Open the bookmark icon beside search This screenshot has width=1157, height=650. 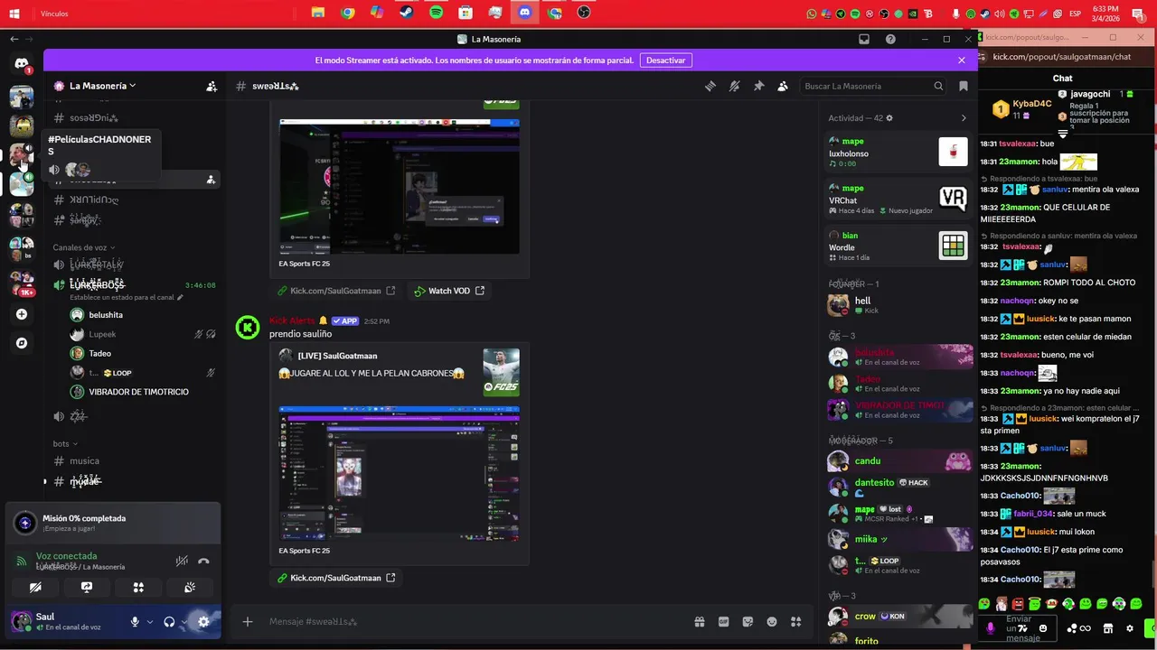click(964, 86)
